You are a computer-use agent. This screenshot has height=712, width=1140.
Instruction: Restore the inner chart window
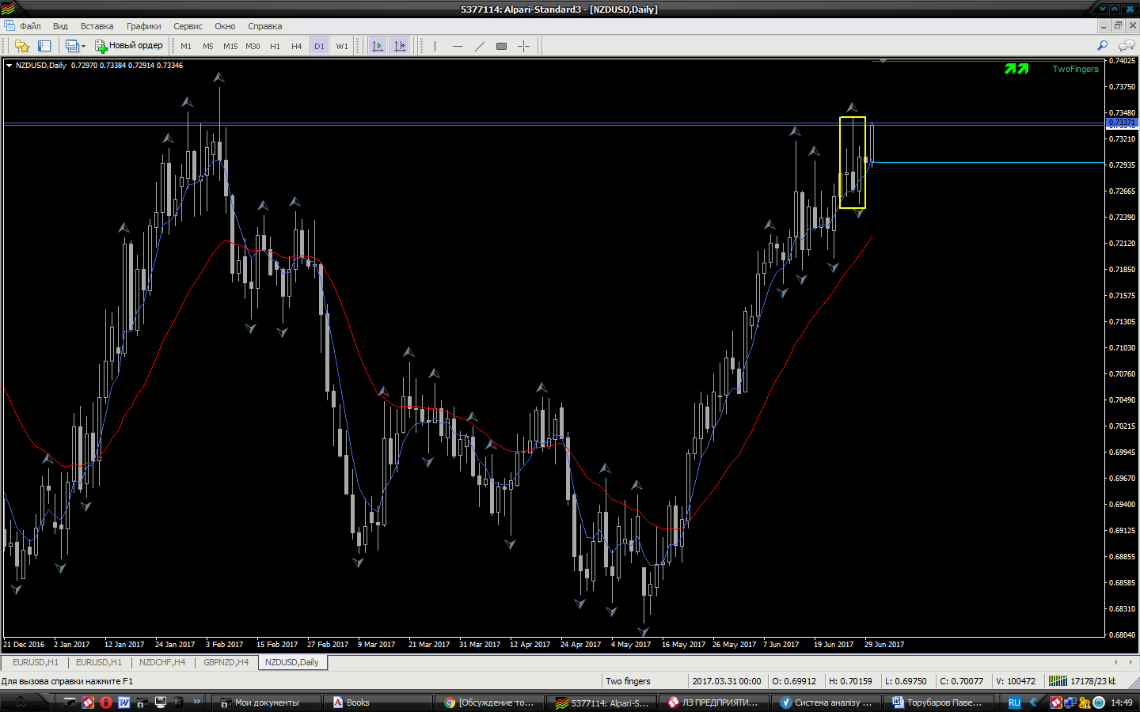coord(1118,26)
